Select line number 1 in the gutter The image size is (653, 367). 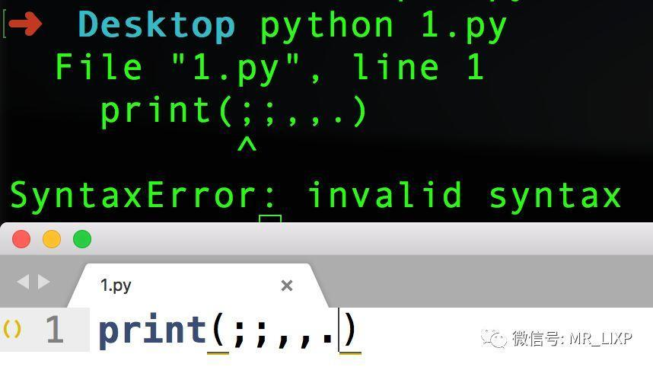tap(55, 330)
